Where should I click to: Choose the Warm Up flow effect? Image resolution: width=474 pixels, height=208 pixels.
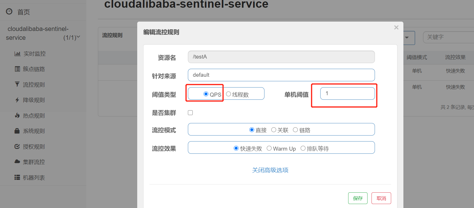269,148
